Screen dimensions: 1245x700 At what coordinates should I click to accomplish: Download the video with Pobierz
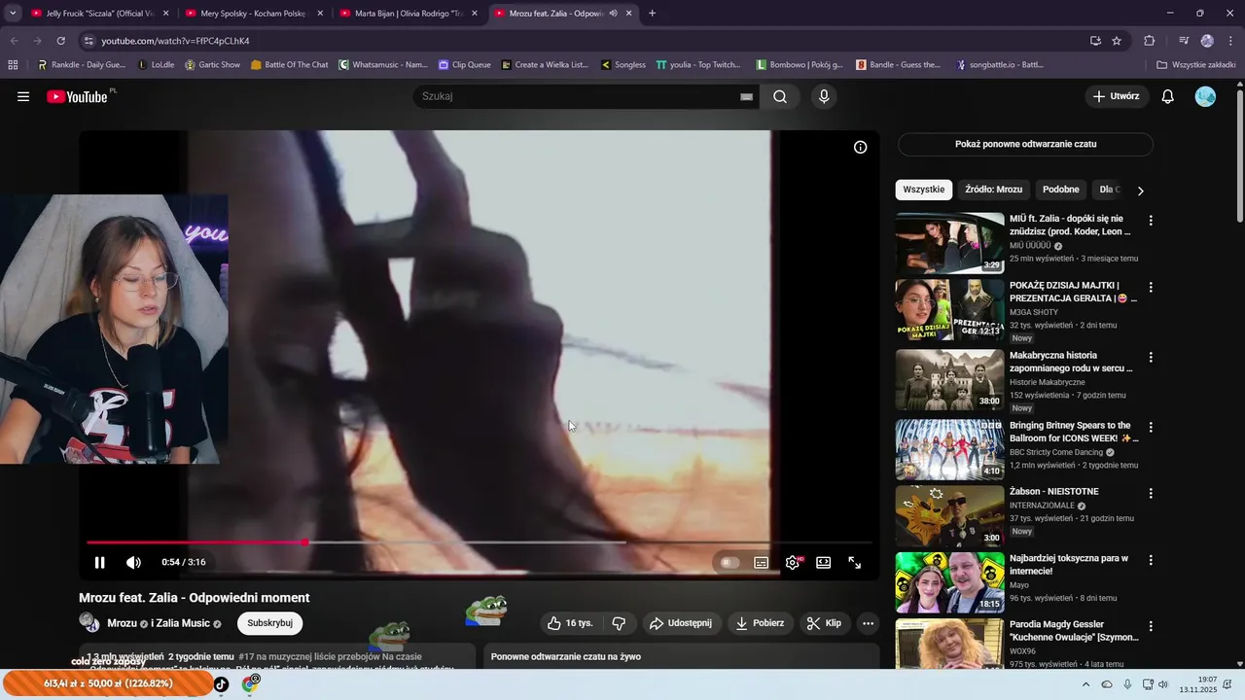(x=760, y=623)
